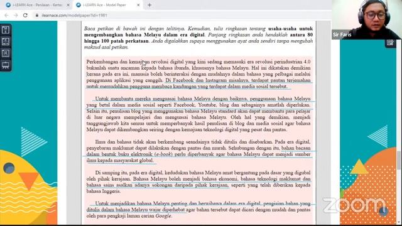Click paragraph starting 'Untuk menjadikan bahasa Melayu penting'
Screen dimensions: 402x226
pyautogui.click(x=198, y=210)
